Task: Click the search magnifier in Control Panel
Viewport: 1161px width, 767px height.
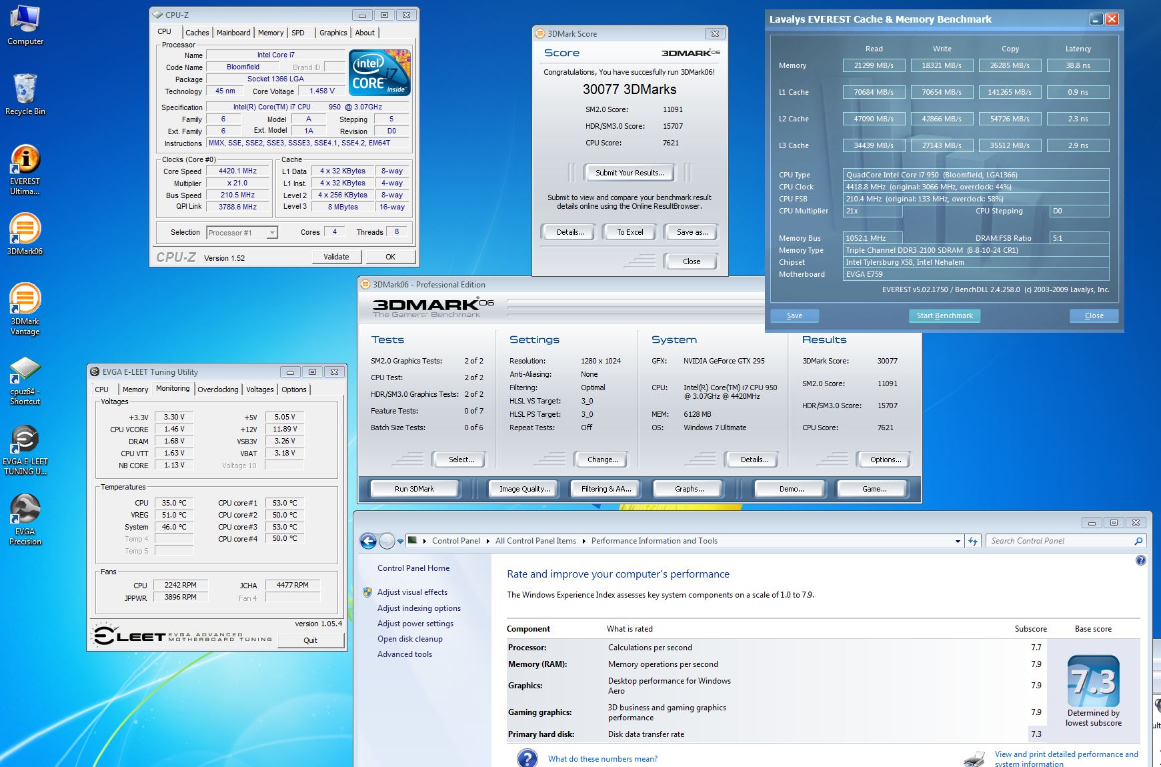Action: [x=1138, y=541]
